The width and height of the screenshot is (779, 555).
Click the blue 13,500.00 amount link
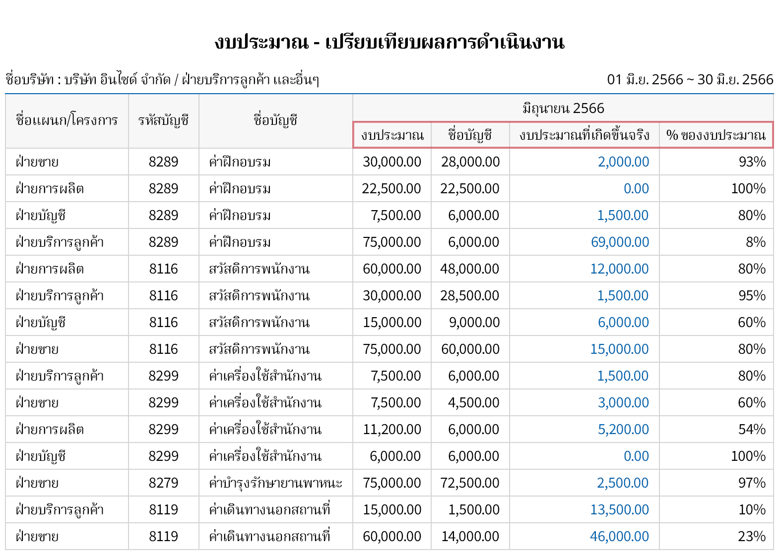619,510
